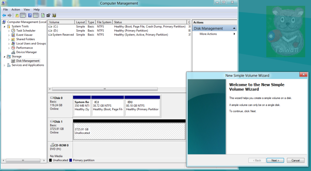Sort by the Volume column header
The image size is (311, 171).
coord(61,22)
